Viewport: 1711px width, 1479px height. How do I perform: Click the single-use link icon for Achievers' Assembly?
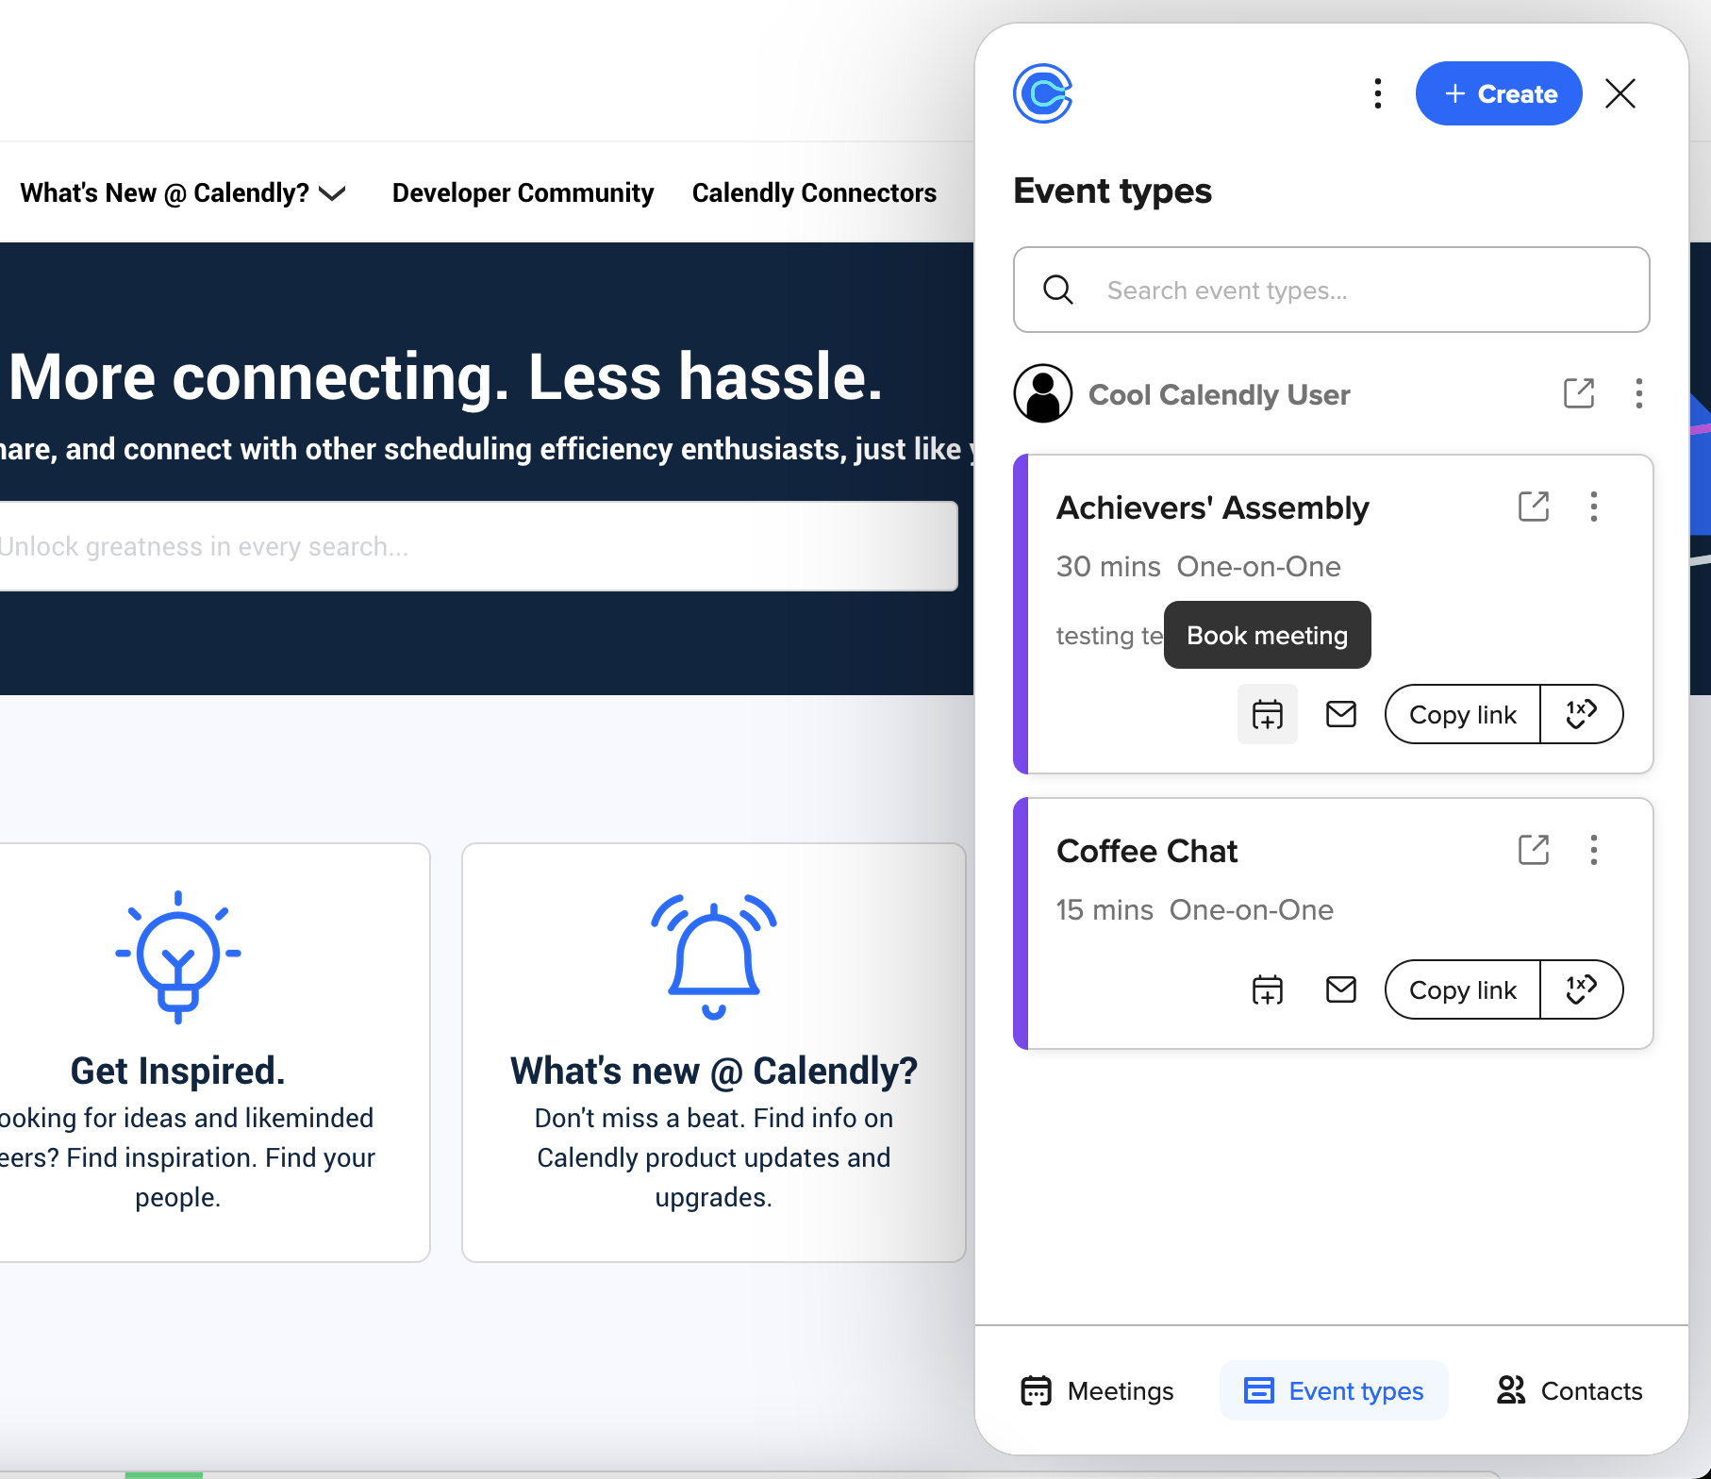(1581, 715)
